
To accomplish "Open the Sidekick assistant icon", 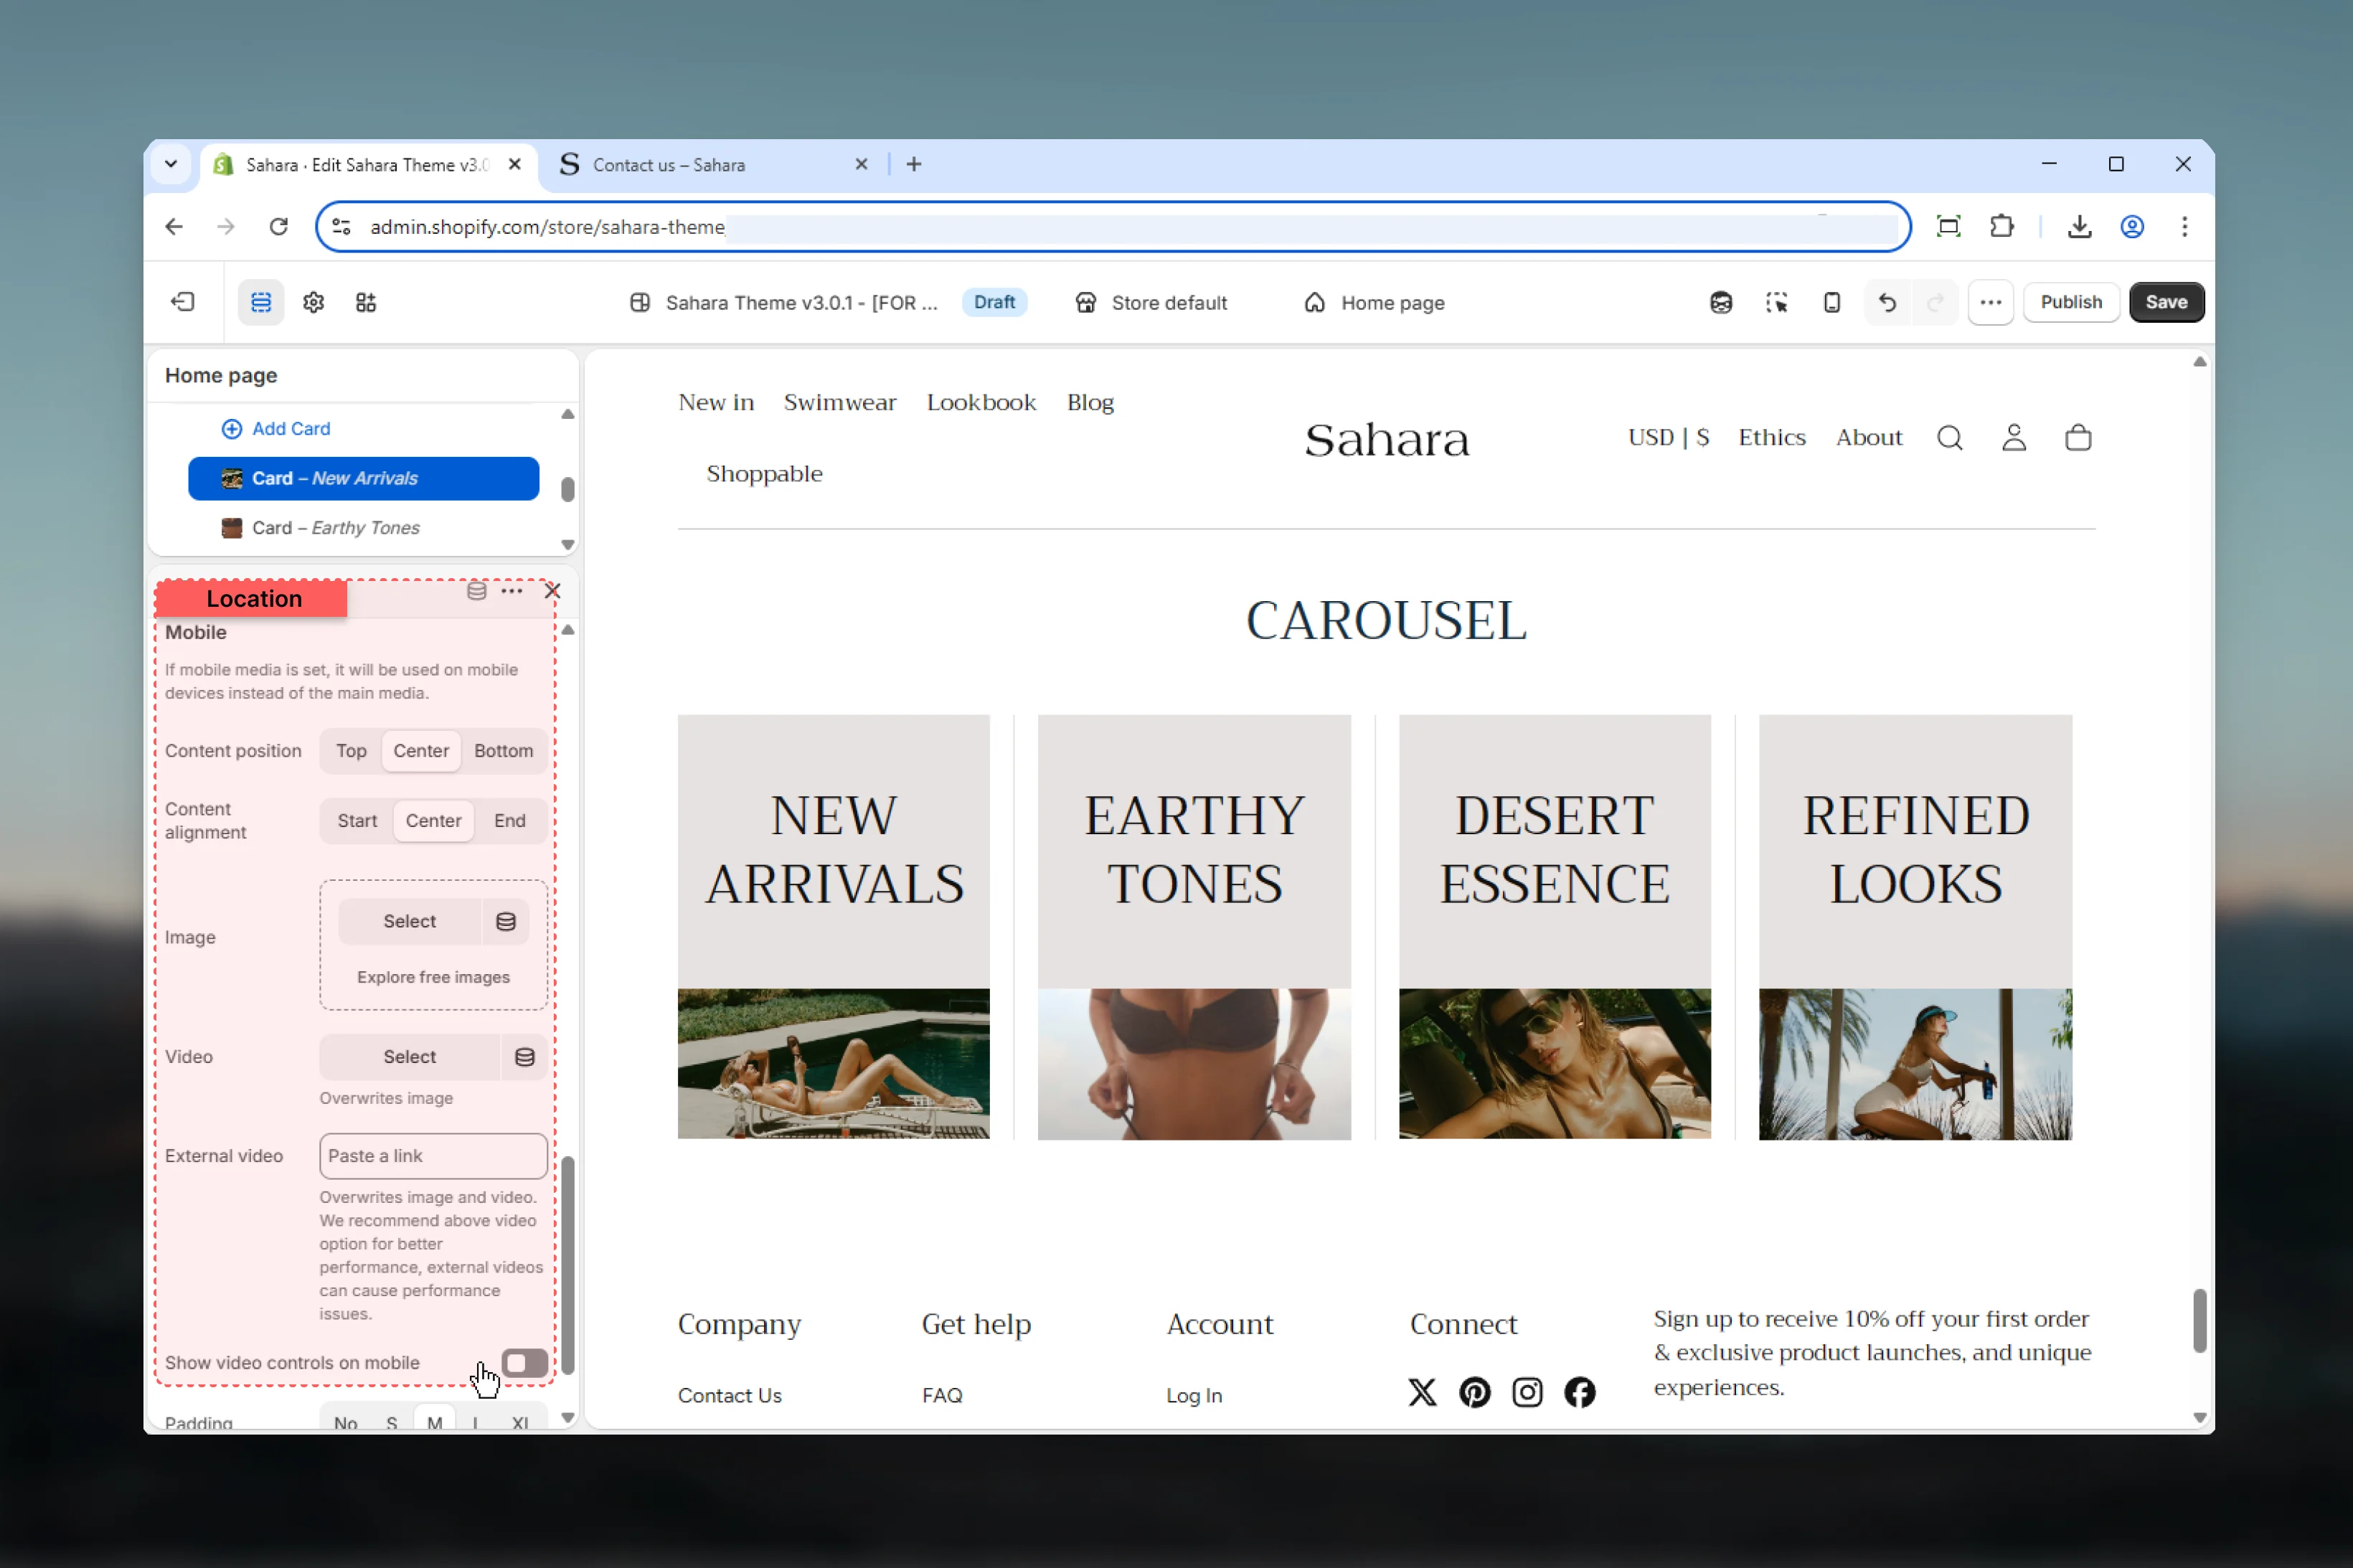I will tap(1720, 302).
